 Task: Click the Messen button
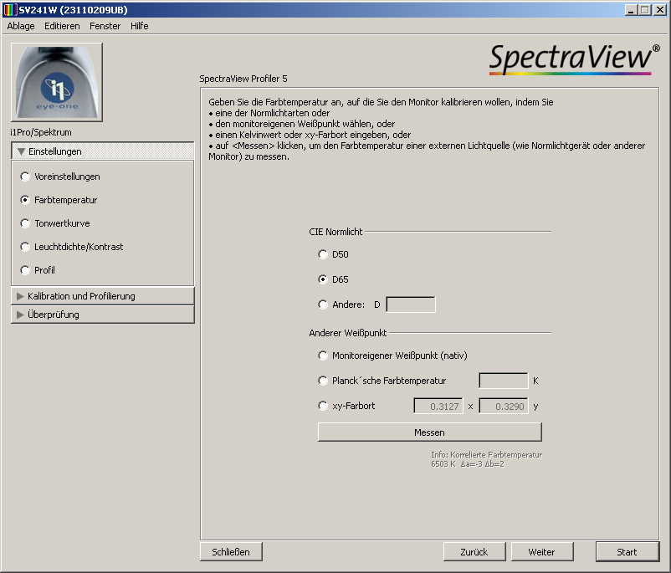pyautogui.click(x=430, y=432)
